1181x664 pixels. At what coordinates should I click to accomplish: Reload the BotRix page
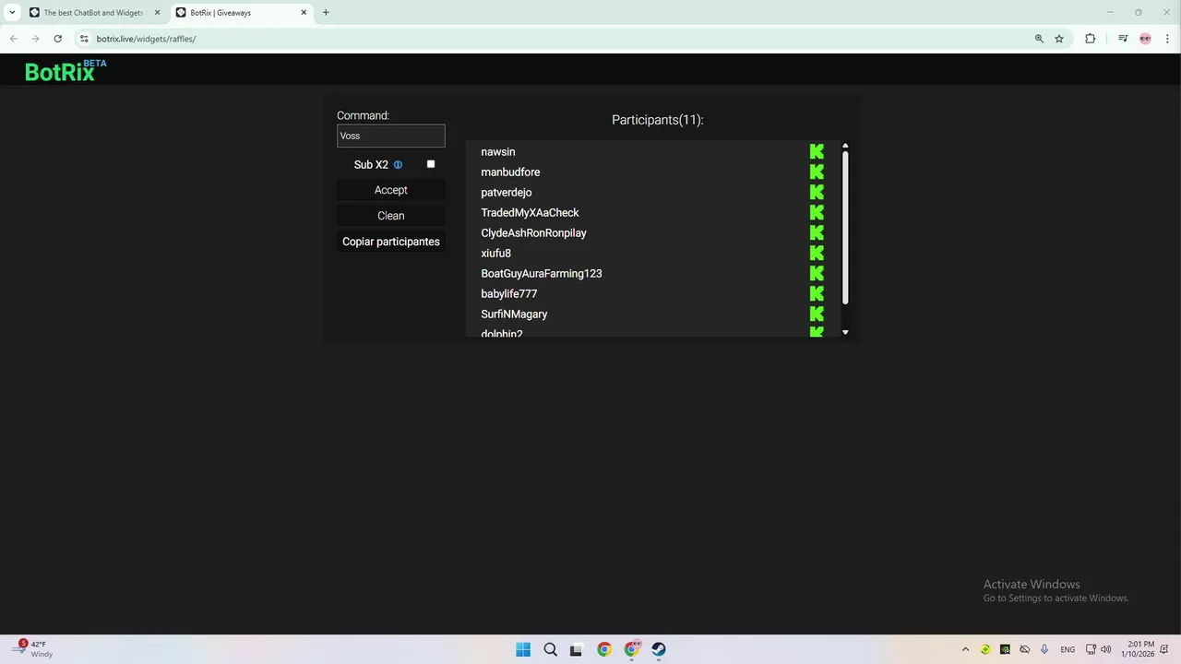(57, 39)
